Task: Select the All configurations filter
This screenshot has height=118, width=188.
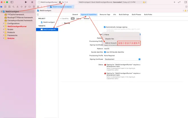Action: click(73, 18)
